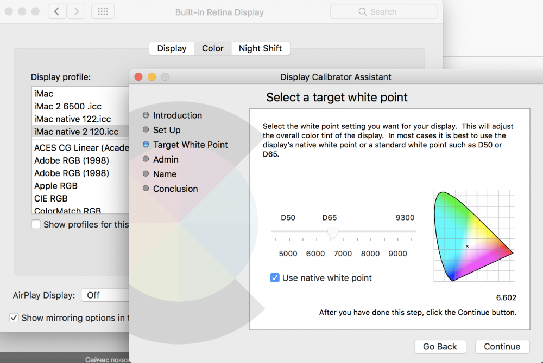Screen dimensions: 543x363
Task: Click the Continue button
Action: [502, 346]
